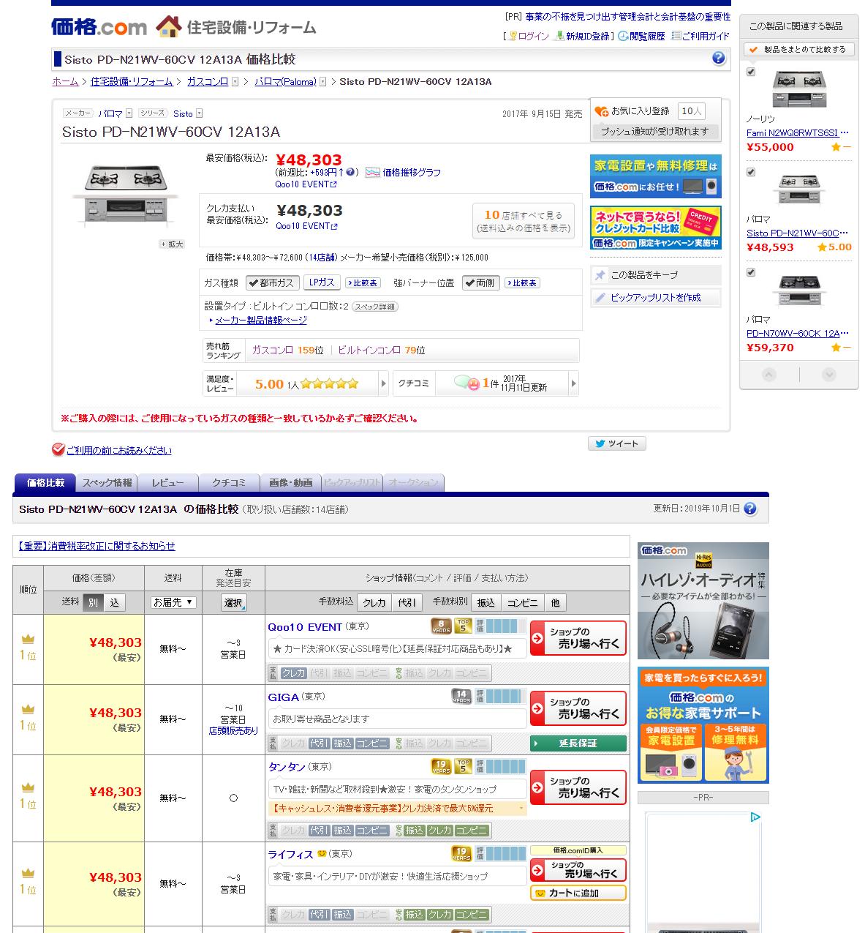The width and height of the screenshot is (865, 933).
Task: Expand series Sisto dropdown arrow
Action: [x=199, y=113]
